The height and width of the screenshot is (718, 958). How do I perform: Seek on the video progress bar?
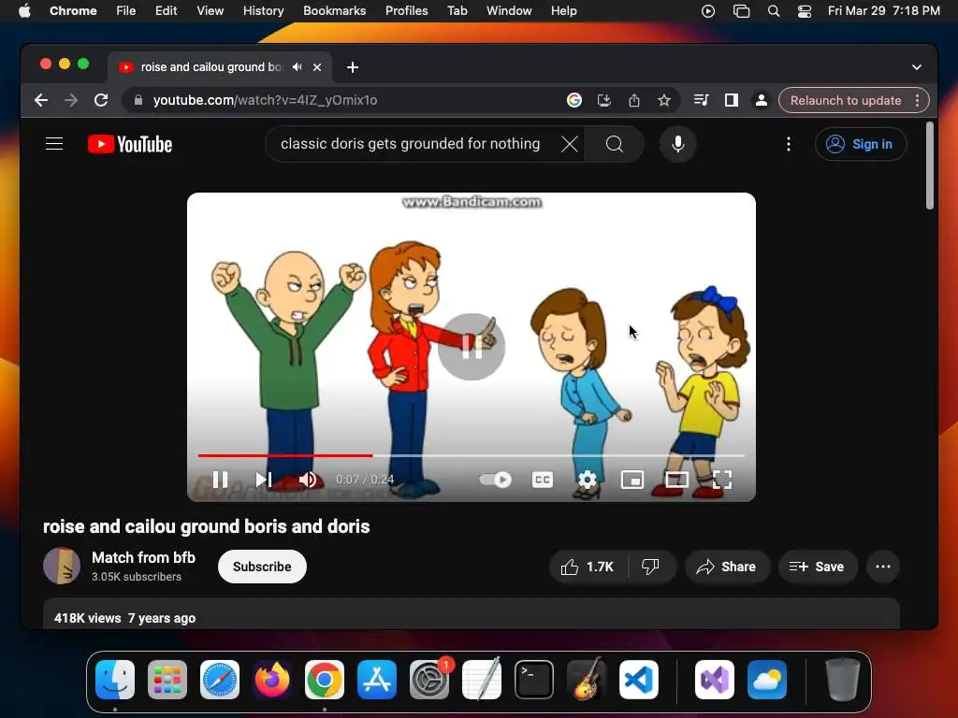tap(472, 455)
